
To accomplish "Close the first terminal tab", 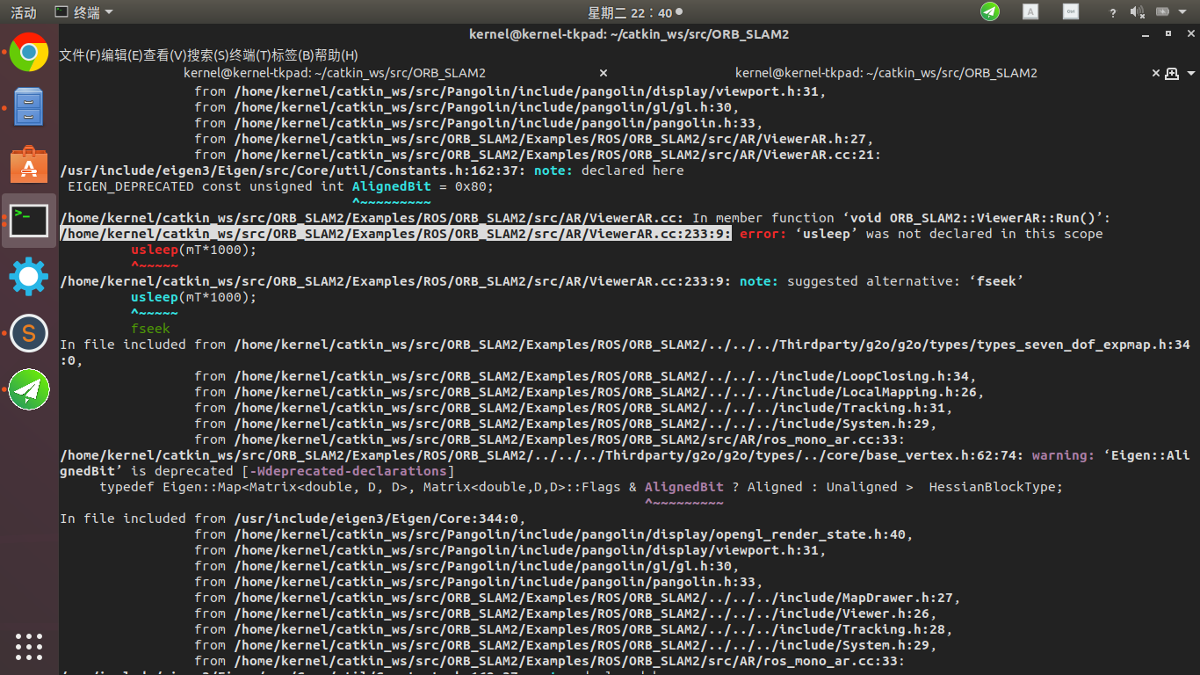I will point(603,73).
